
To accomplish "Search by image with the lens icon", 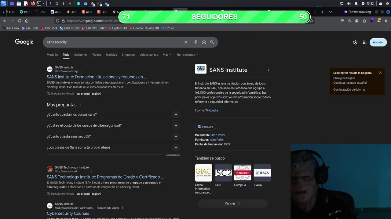I will click(x=204, y=42).
